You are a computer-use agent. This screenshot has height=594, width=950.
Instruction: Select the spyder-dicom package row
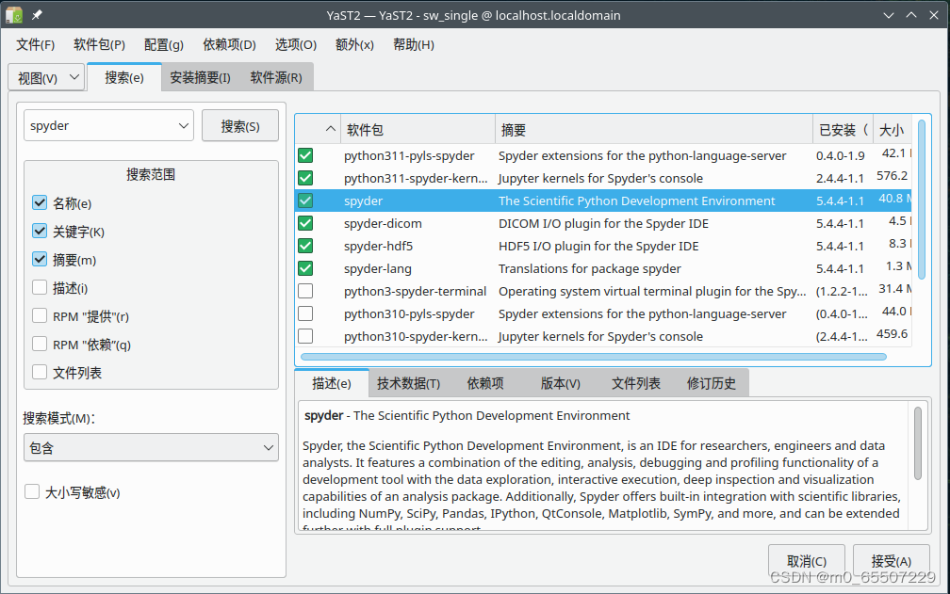pos(603,223)
